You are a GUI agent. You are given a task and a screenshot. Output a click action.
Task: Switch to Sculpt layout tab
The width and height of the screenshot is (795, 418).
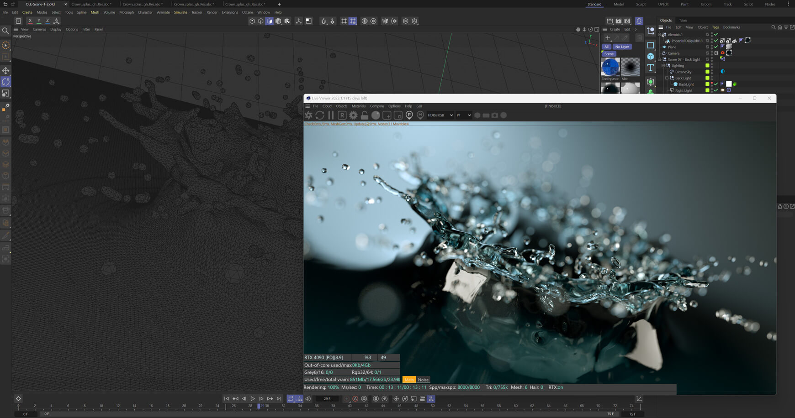point(641,4)
